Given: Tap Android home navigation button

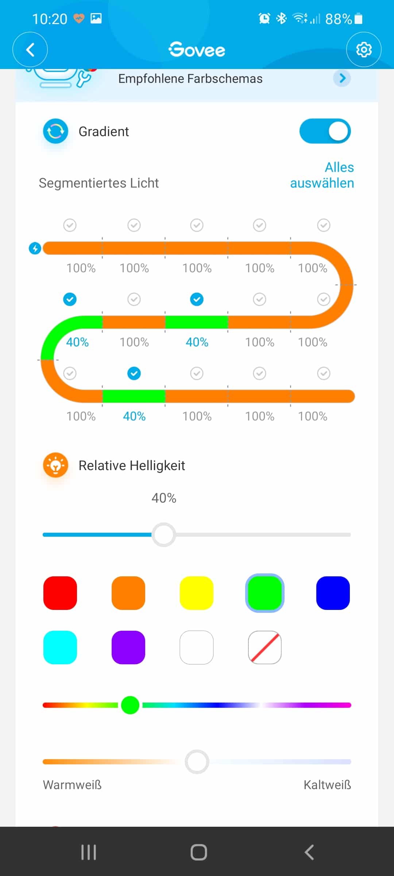Looking at the screenshot, I should click(x=199, y=852).
